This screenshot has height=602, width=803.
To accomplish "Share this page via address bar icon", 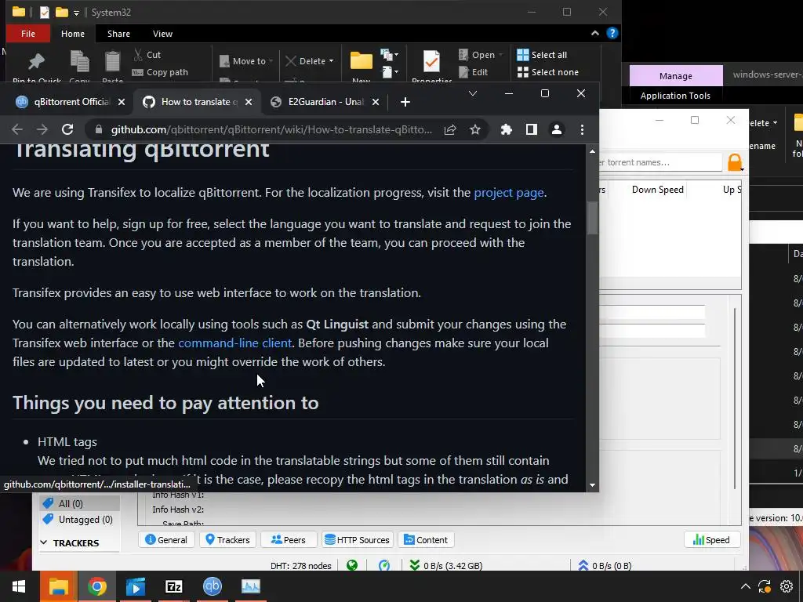I will tap(450, 129).
